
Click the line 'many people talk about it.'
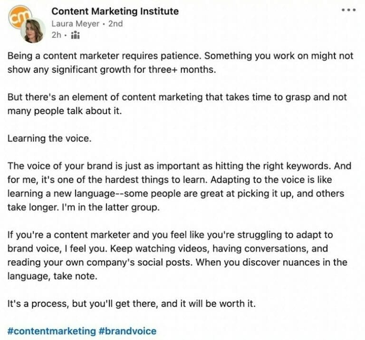point(65,111)
